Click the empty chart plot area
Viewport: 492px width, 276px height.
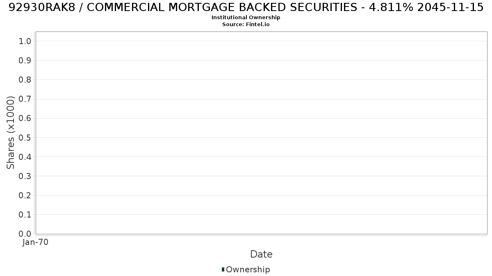click(x=261, y=133)
